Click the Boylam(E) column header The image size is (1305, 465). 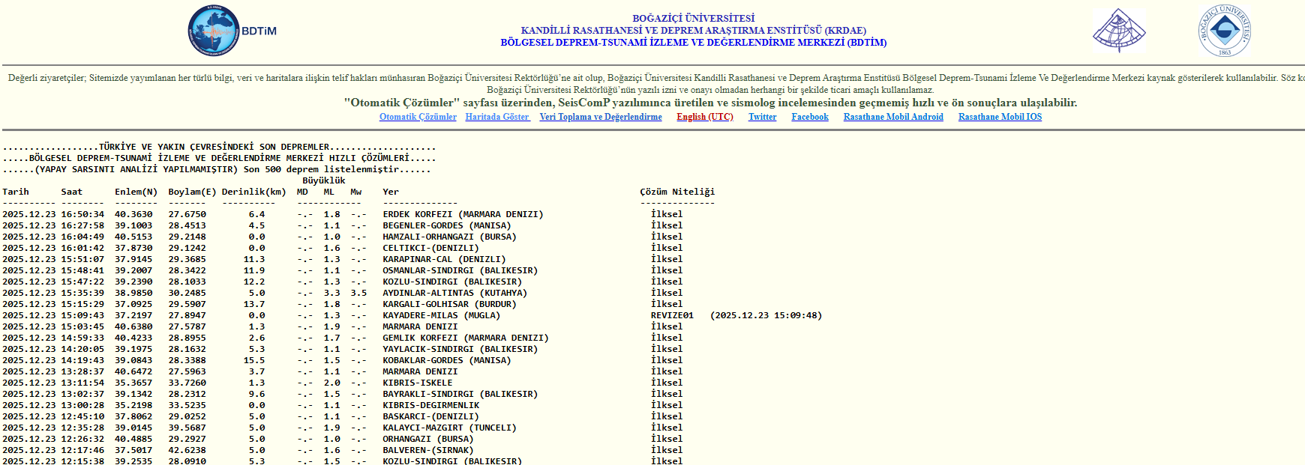pos(192,192)
